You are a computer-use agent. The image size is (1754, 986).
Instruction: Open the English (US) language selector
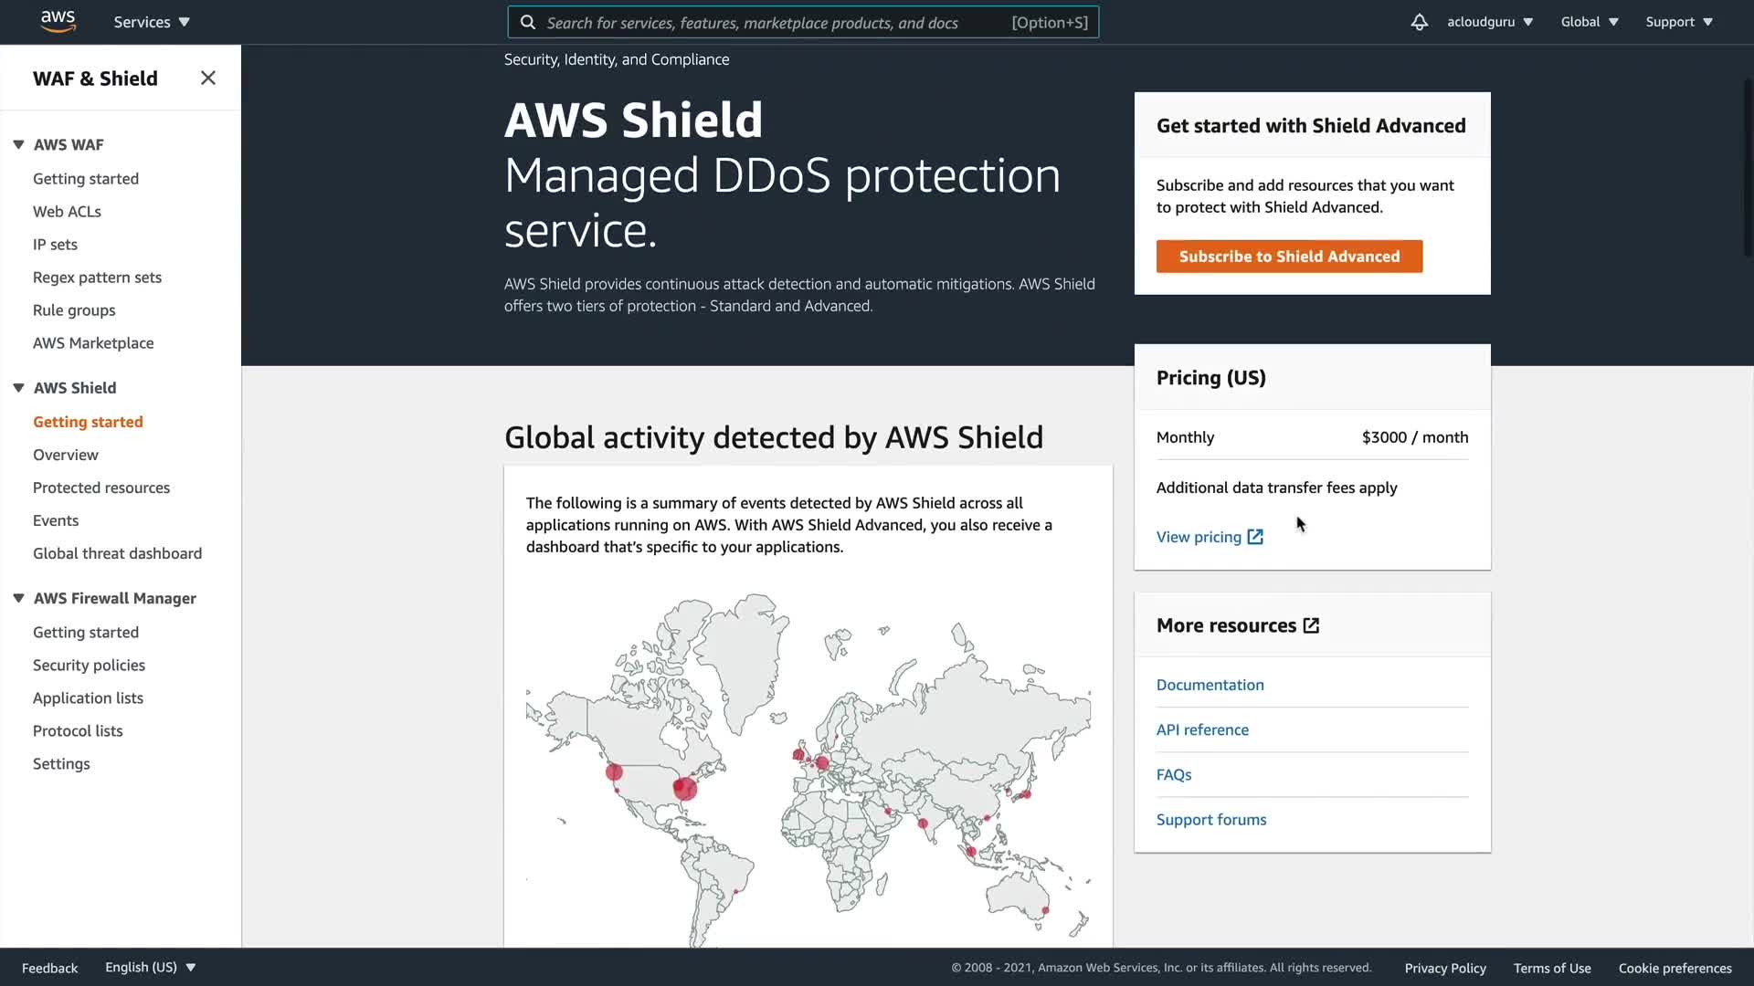pos(150,967)
